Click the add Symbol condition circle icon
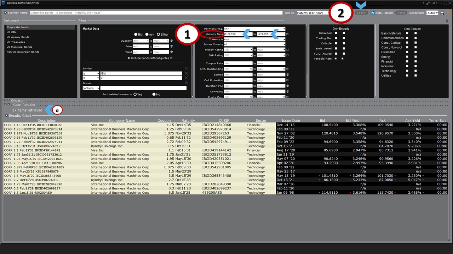453x254 pixels. [186, 68]
